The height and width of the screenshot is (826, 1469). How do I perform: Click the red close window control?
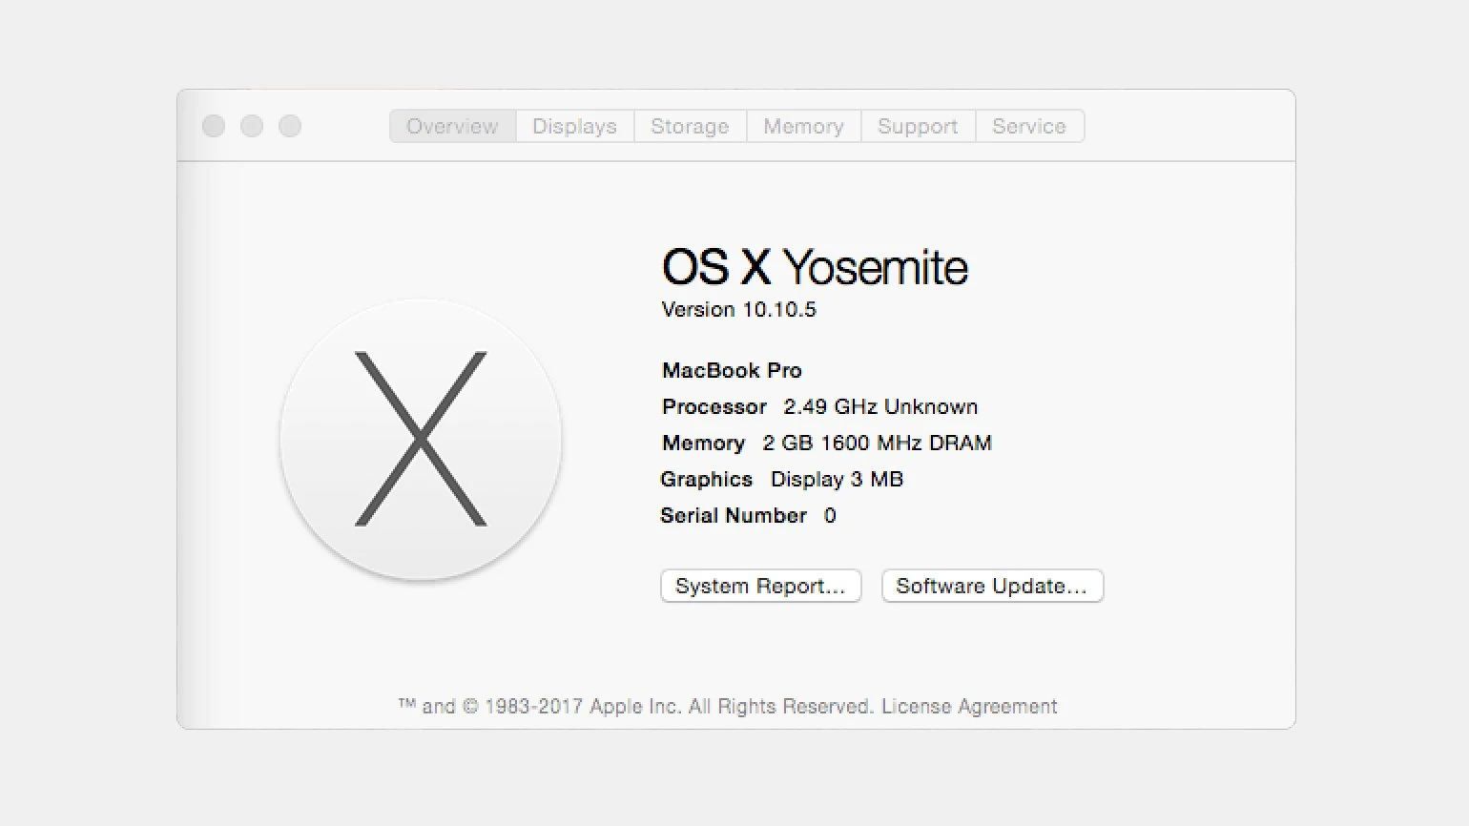(x=213, y=126)
